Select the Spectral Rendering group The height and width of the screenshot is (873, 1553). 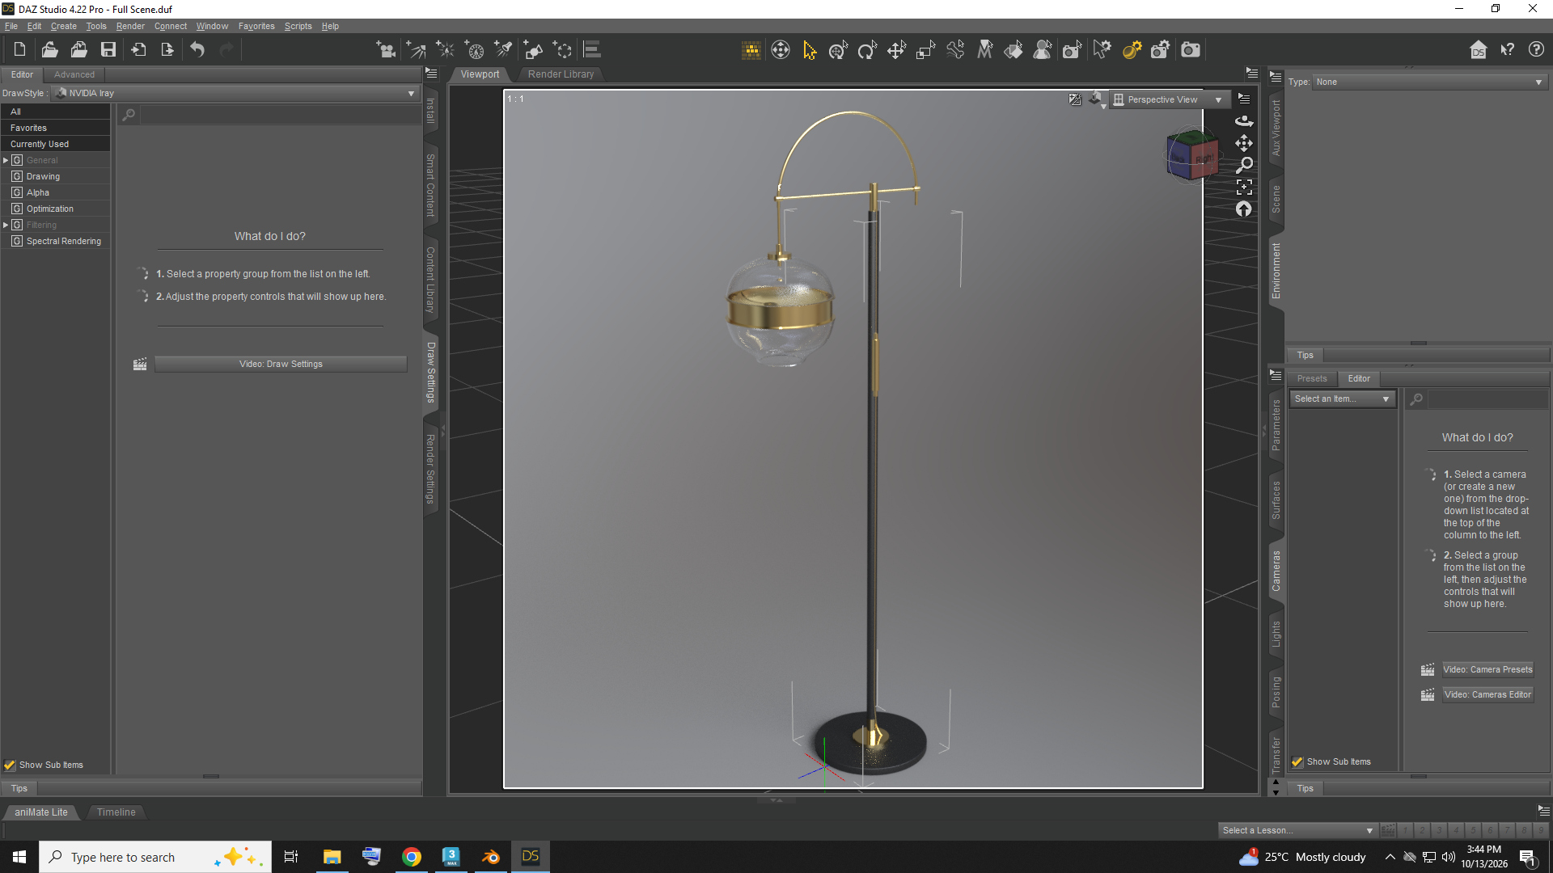coord(63,241)
